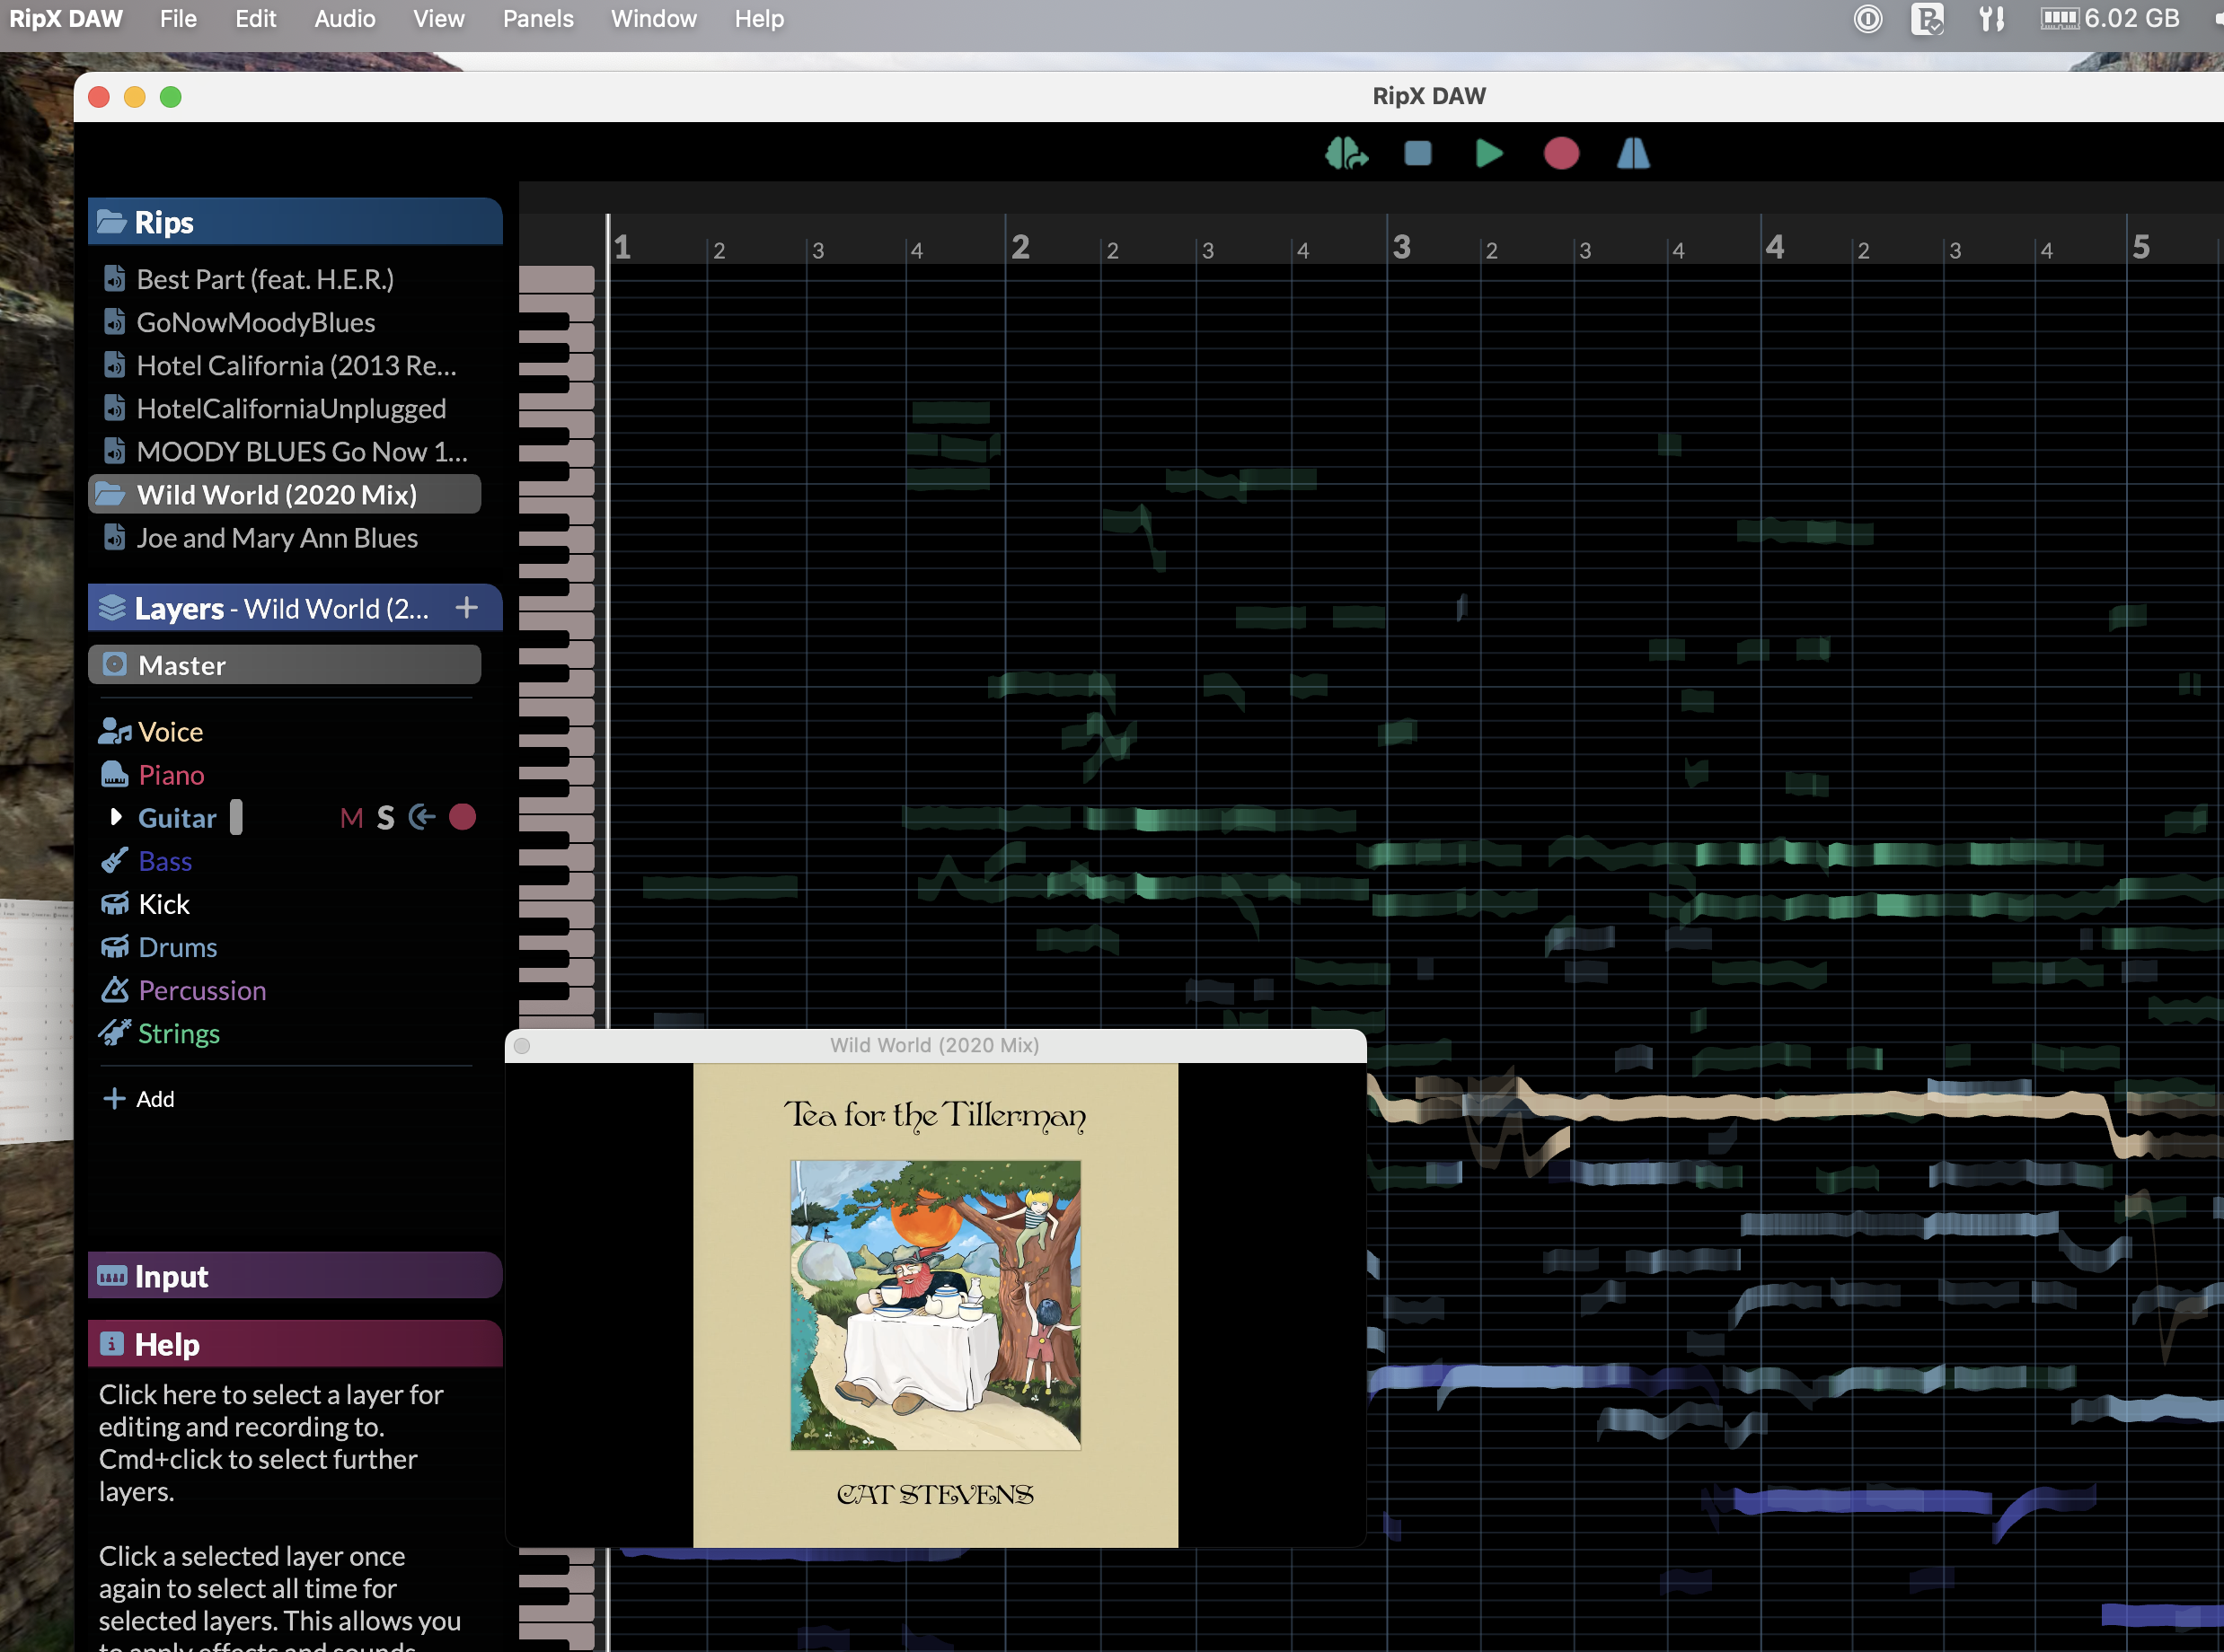Screen dimensions: 2224x1652
Task: Close the Wild World album art popup
Action: (521, 1045)
